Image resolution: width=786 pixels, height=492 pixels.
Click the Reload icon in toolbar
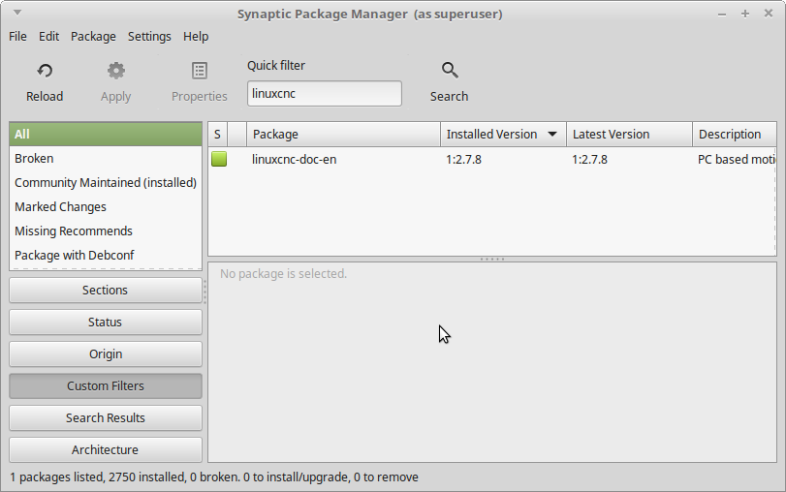point(45,71)
